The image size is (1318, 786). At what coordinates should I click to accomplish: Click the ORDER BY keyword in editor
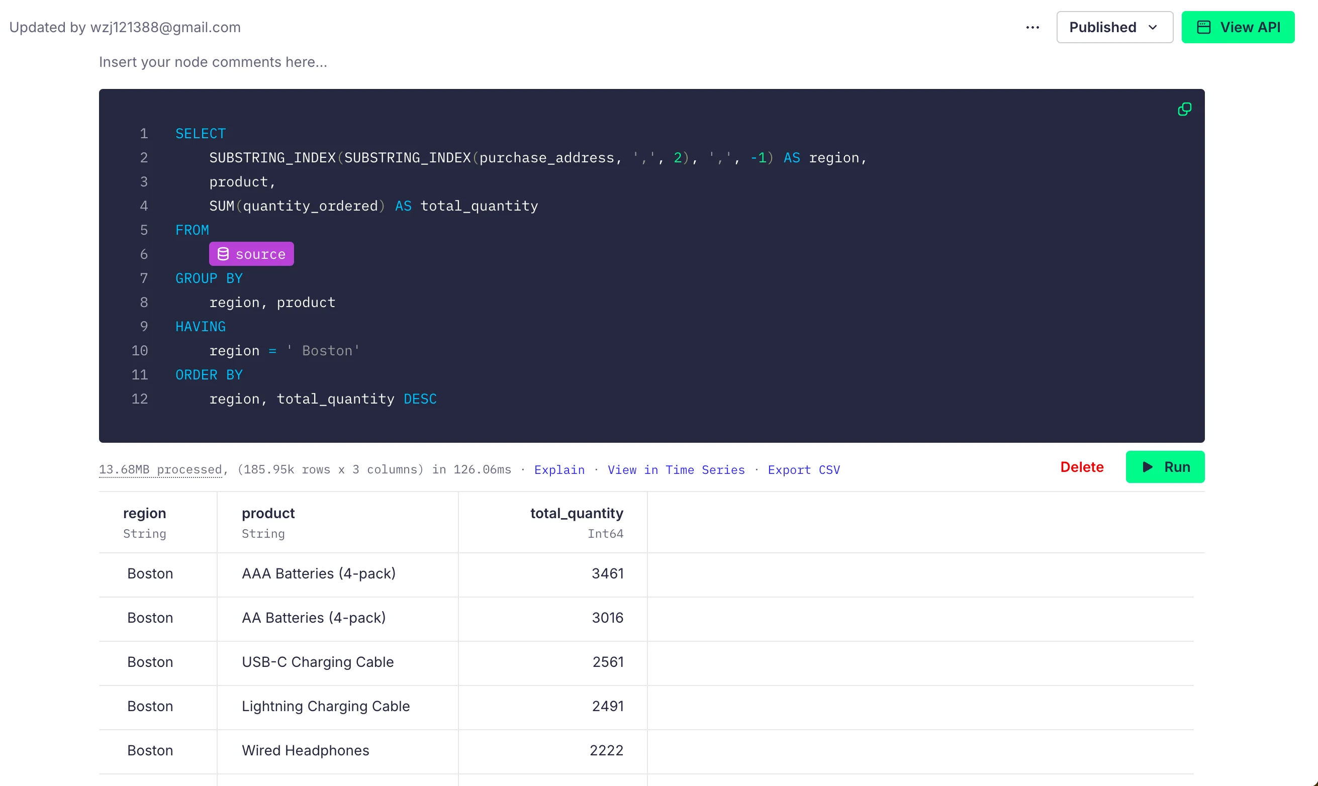point(209,375)
